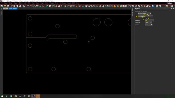This screenshot has height=98, width=175.
Task: Click the Add Text 'T' icon
Action: click(x=40, y=6)
